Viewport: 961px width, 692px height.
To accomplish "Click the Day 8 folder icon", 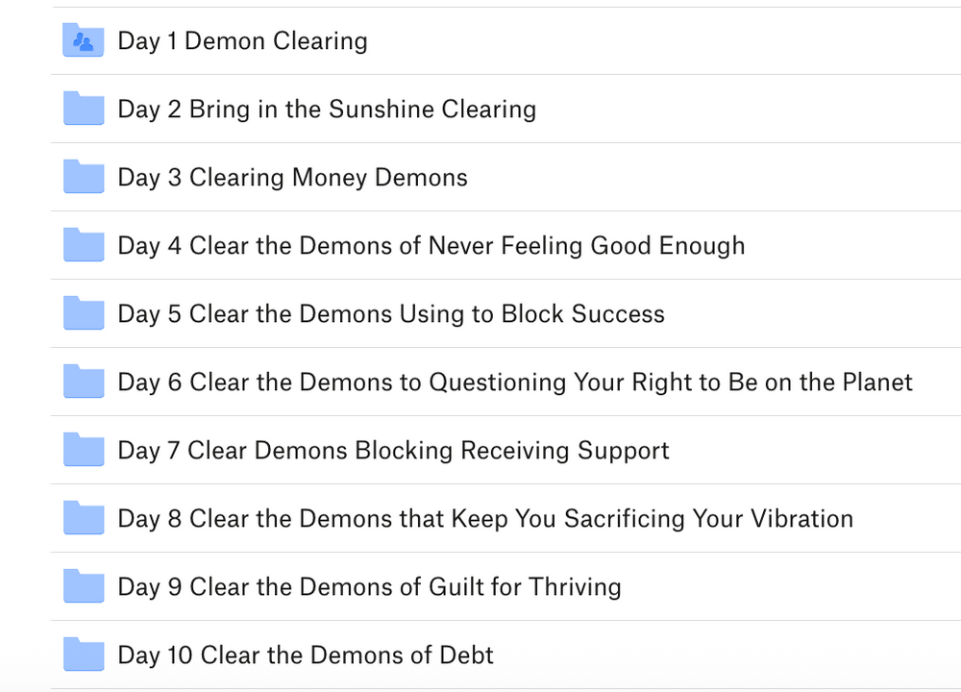I will (x=84, y=517).
